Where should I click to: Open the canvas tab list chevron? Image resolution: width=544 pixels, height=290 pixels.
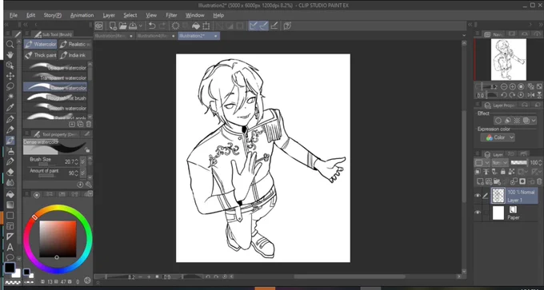tap(464, 36)
